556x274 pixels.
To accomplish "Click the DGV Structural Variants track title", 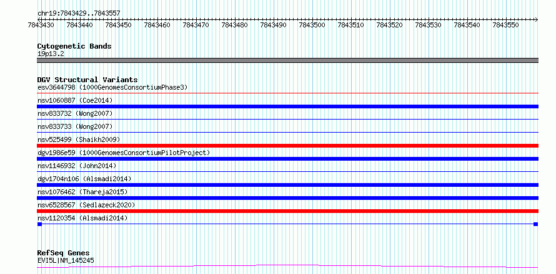I will (x=87, y=80).
